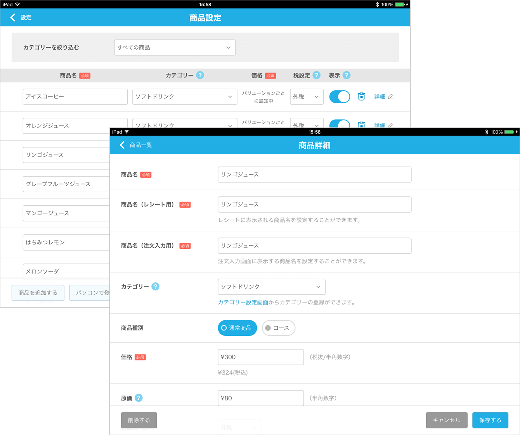Tap the back arrow to 設定
Viewport: 520px width, 435px height.
[x=13, y=17]
